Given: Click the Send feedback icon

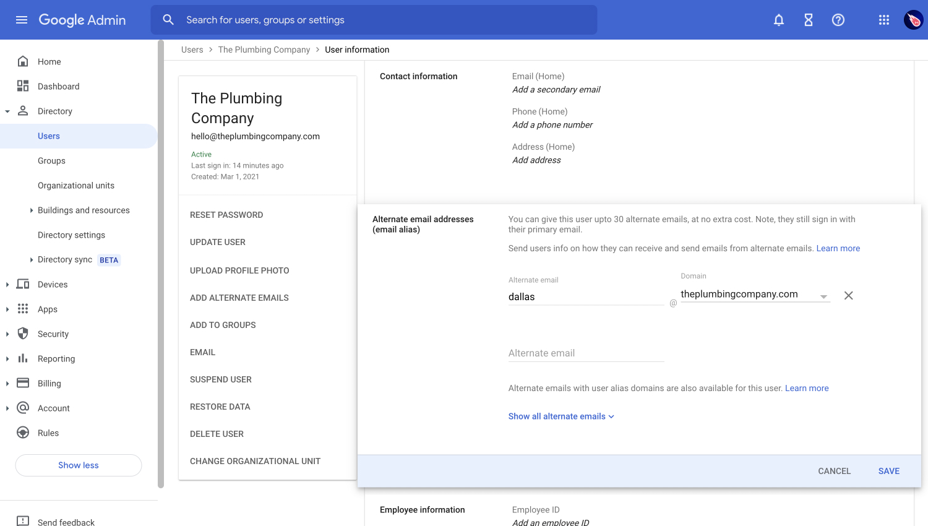Looking at the screenshot, I should (23, 521).
